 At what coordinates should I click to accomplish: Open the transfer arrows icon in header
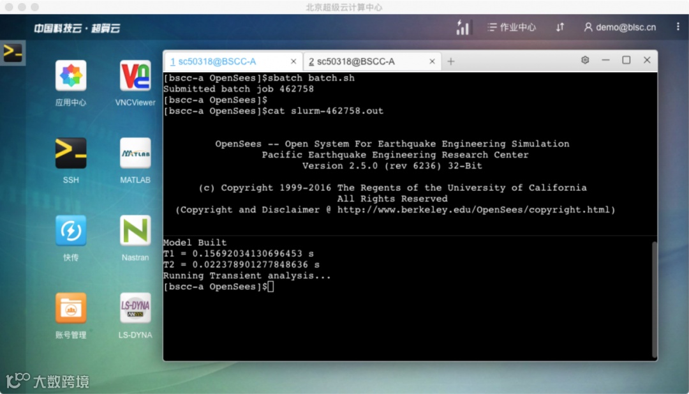coord(560,27)
